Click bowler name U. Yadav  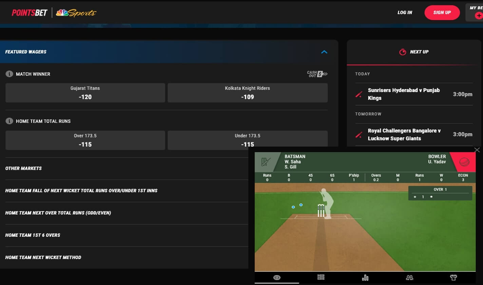pos(437,162)
